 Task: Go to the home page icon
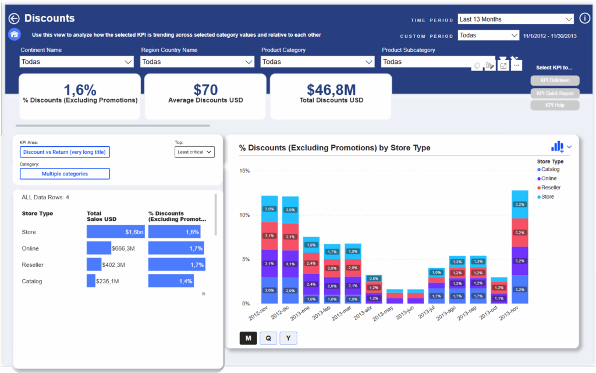pyautogui.click(x=14, y=35)
